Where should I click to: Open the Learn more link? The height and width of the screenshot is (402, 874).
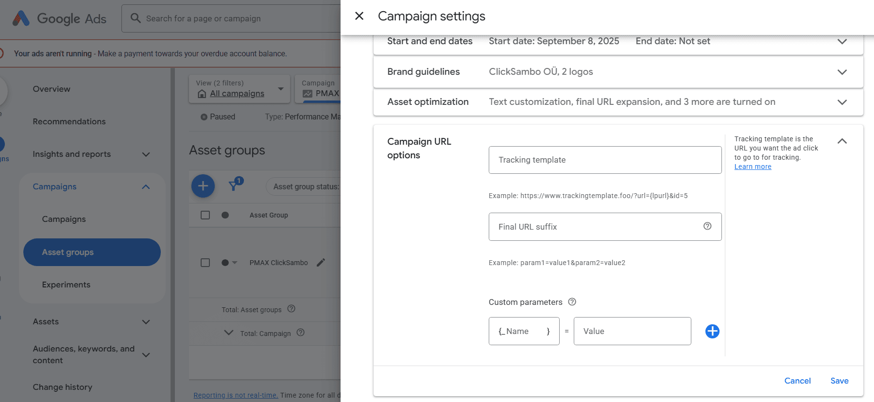pyautogui.click(x=753, y=167)
